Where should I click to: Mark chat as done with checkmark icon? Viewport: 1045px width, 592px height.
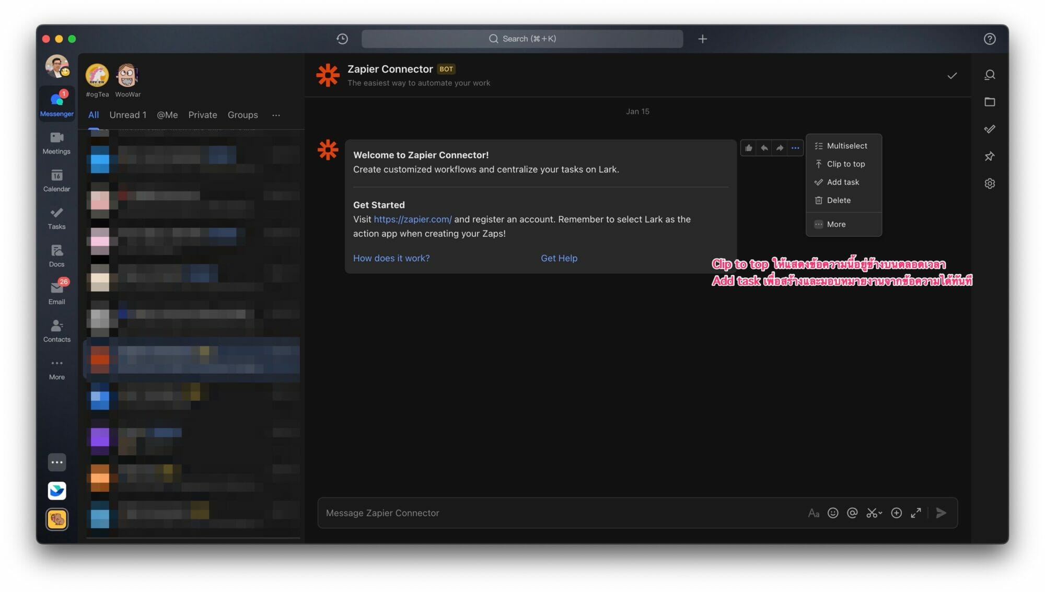pyautogui.click(x=952, y=76)
